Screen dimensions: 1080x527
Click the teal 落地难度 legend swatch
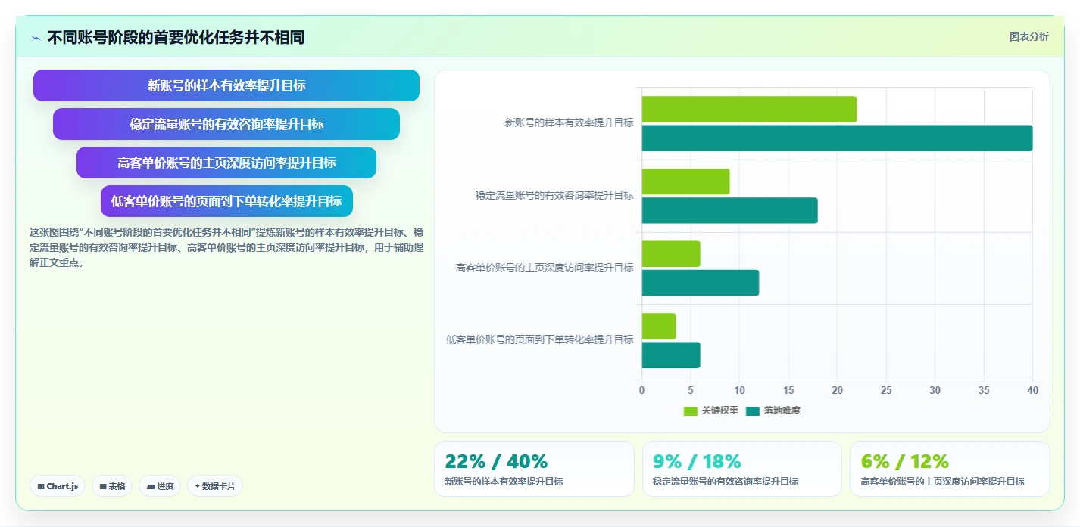753,411
